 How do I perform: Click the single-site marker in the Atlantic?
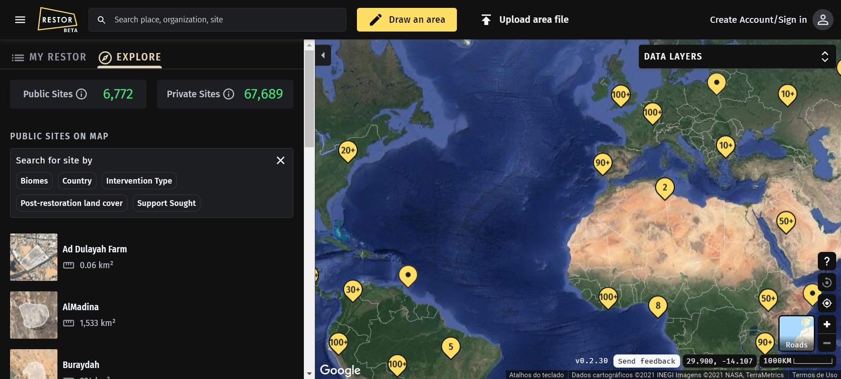(x=408, y=276)
